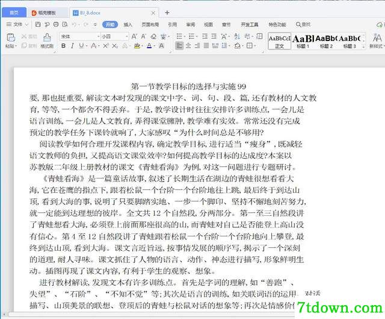
Task: Toggle Align Right paragraph alignment
Action: 197,46
